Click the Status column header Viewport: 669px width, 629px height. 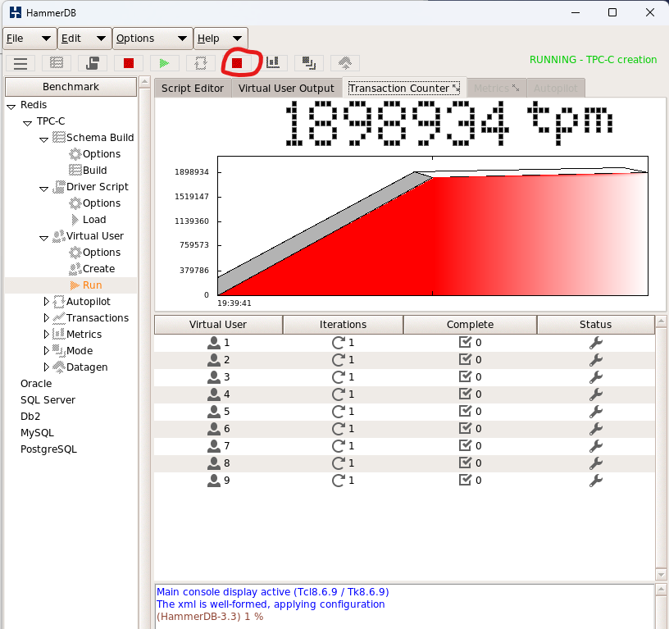click(x=595, y=325)
